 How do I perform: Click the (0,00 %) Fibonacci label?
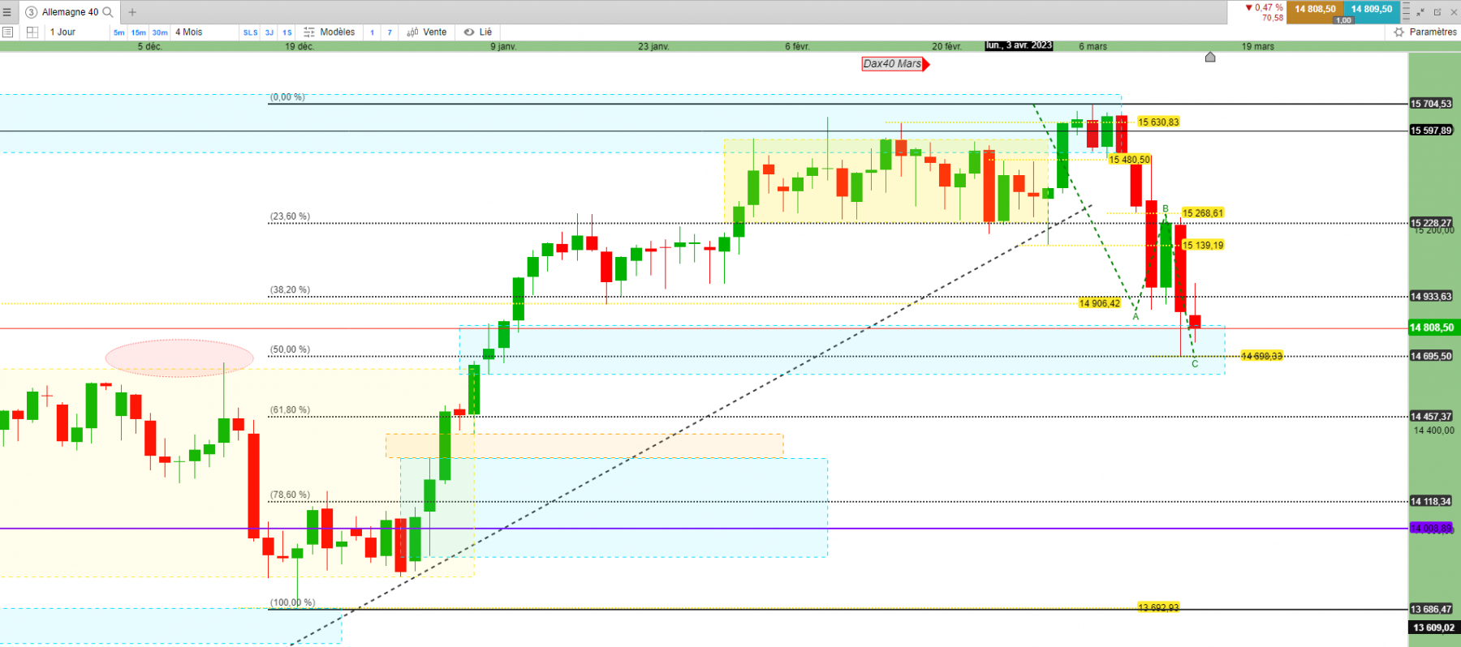[287, 97]
